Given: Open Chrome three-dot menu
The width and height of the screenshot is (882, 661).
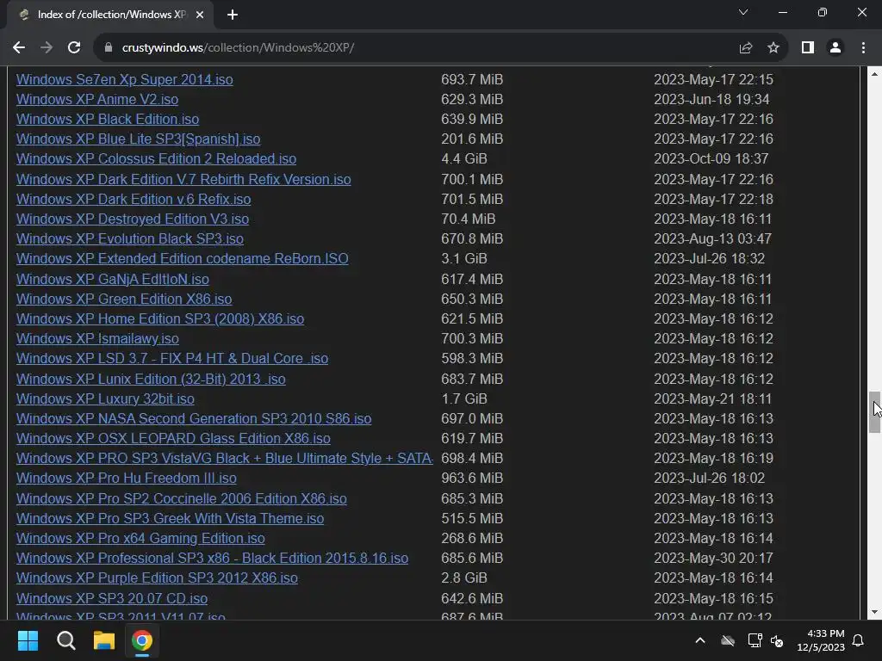Looking at the screenshot, I should click(863, 48).
